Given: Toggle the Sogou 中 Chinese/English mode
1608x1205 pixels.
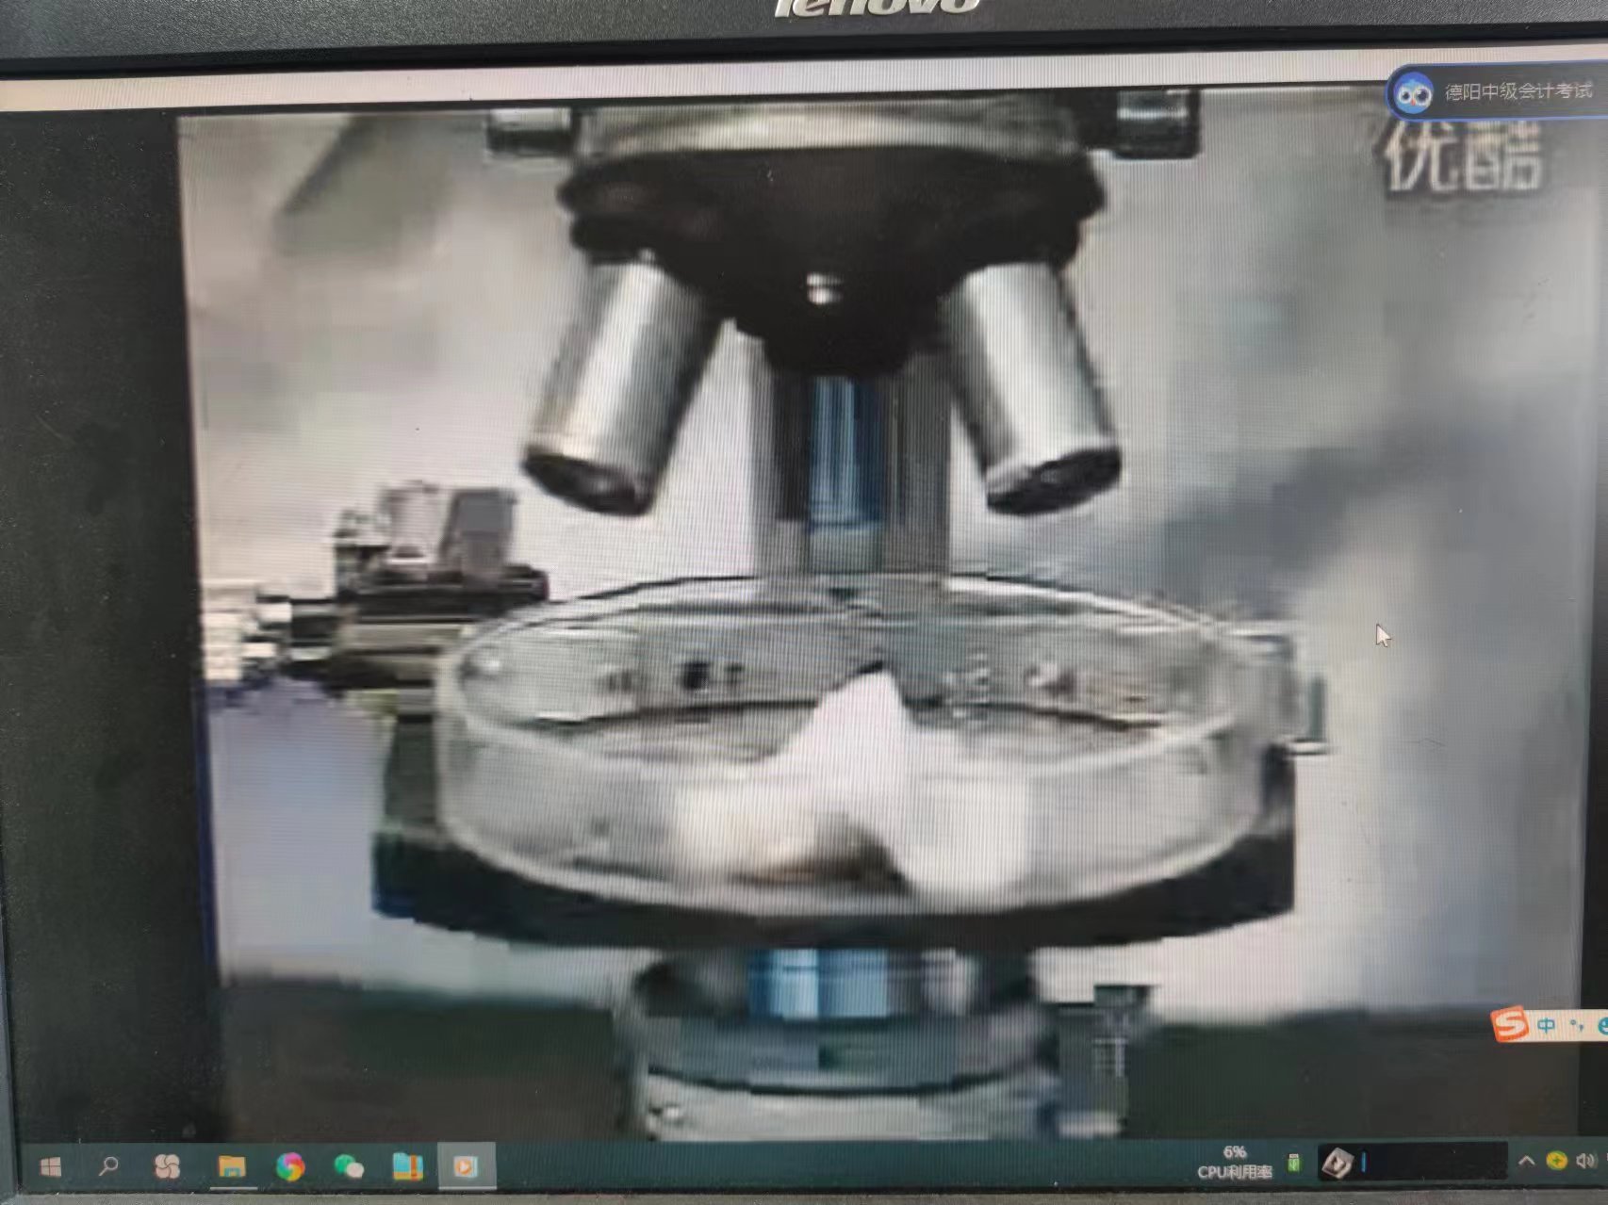Looking at the screenshot, I should pyautogui.click(x=1546, y=1025).
